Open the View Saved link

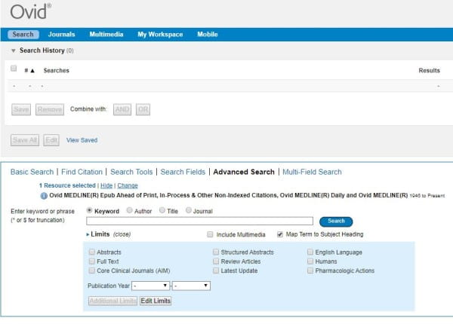pyautogui.click(x=82, y=139)
